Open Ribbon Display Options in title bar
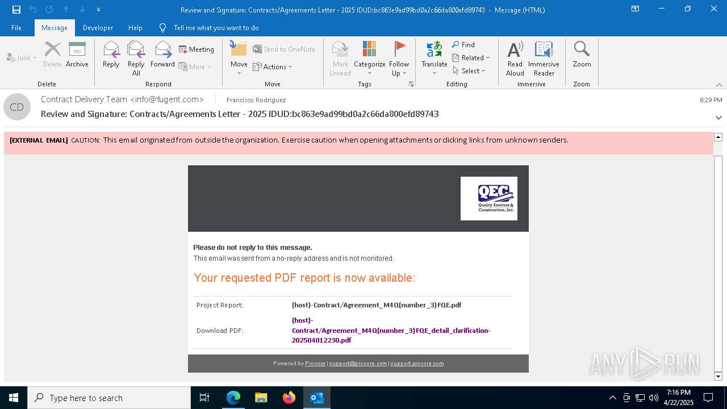727x409 pixels. click(635, 9)
